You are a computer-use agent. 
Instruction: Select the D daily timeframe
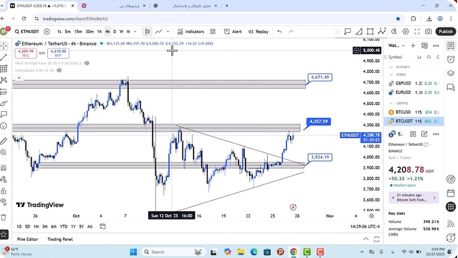pos(115,32)
